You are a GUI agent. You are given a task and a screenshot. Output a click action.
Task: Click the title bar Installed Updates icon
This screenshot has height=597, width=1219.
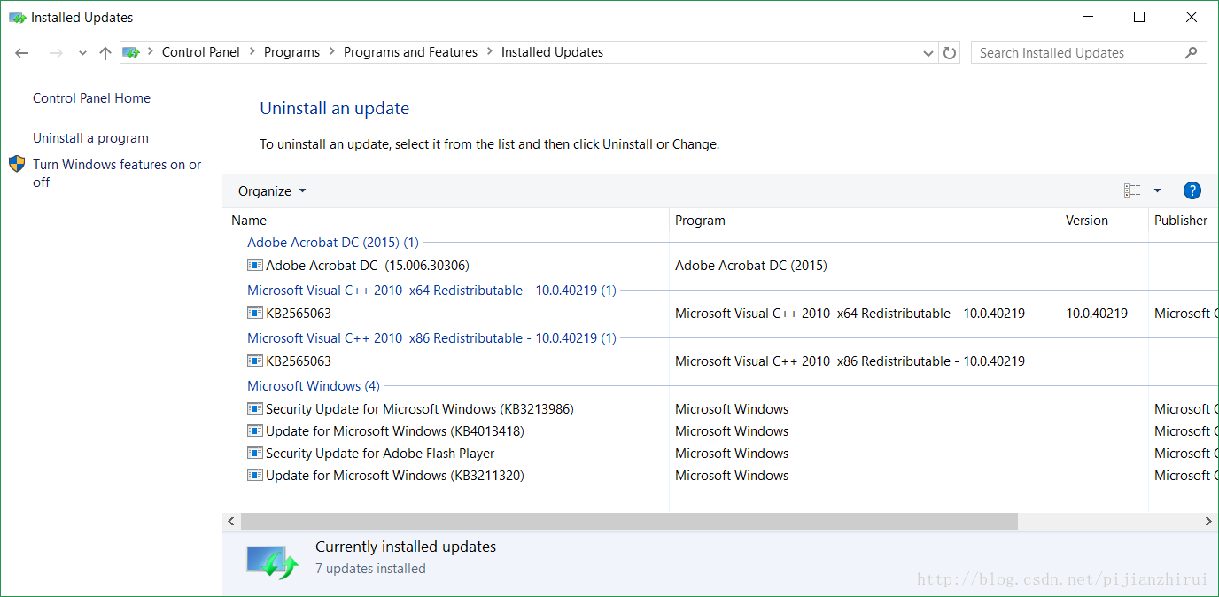click(17, 18)
